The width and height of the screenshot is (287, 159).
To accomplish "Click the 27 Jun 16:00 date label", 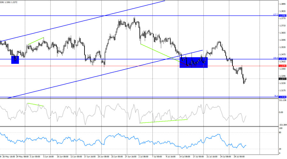I will [131, 157].
